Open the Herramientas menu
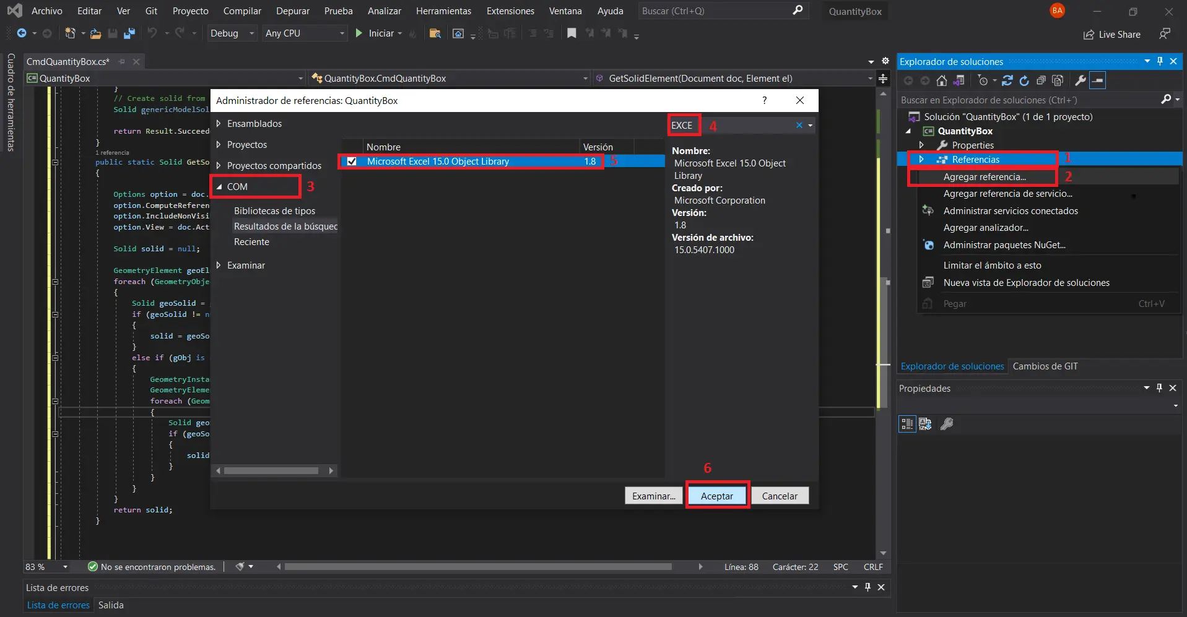The image size is (1187, 617). coord(443,11)
